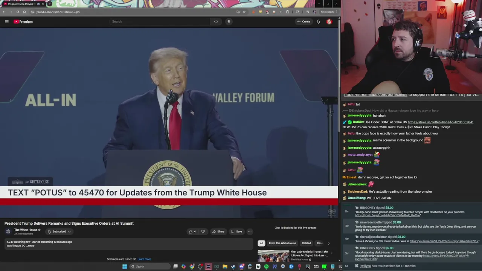Click the browser address bar URL
This screenshot has width=482, height=271.
[x=58, y=12]
